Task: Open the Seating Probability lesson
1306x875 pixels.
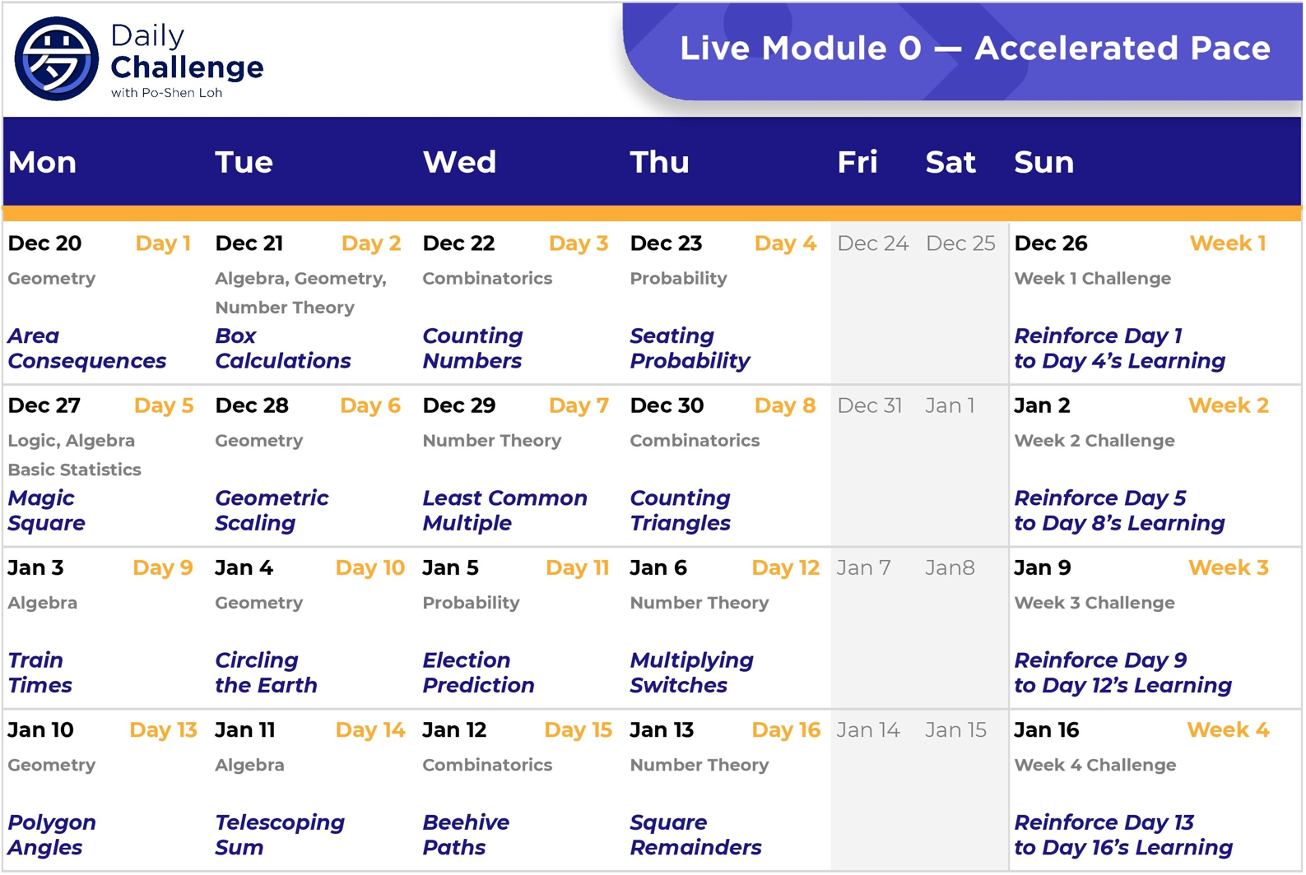Action: click(x=690, y=349)
